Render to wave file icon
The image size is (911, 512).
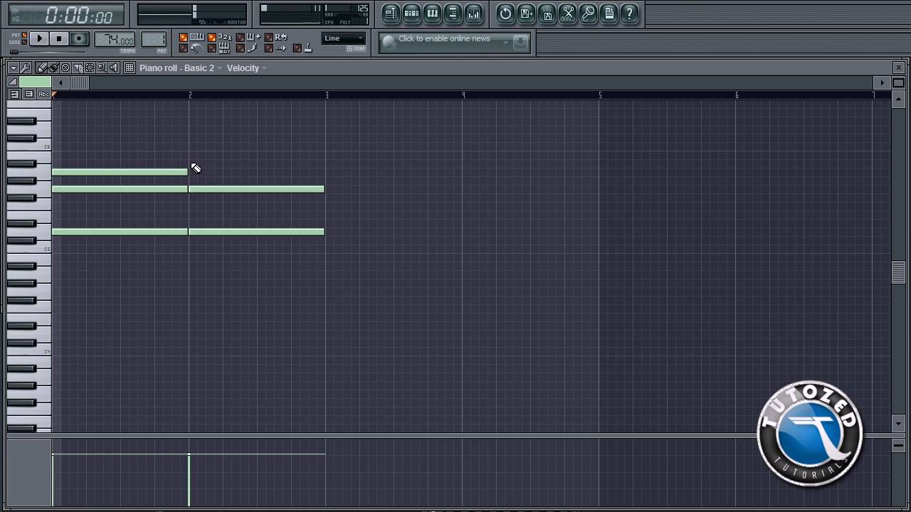tap(547, 13)
